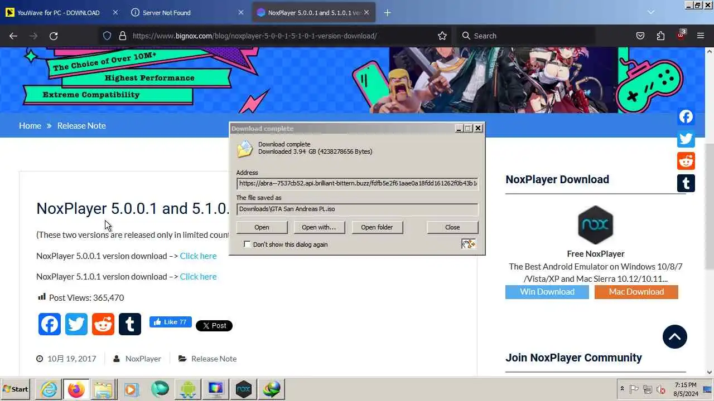Share post on Reddit large icon below article
714x401 pixels.
point(103,324)
